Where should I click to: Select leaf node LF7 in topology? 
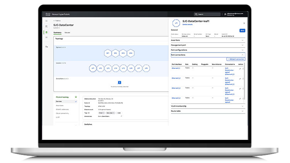pos(138,68)
